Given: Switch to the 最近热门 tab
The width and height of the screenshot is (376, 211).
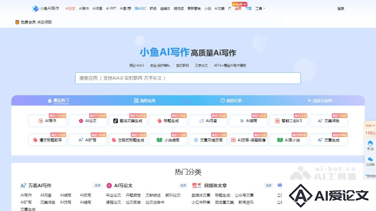Looking at the screenshot, I should [58, 100].
